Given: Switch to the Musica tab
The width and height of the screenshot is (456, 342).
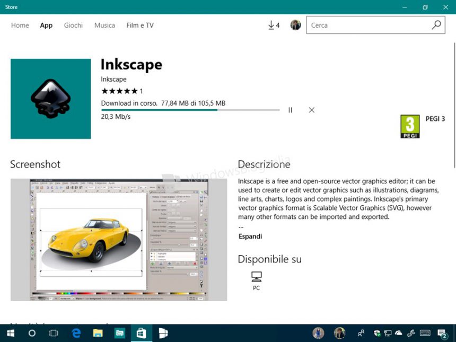Looking at the screenshot, I should 104,25.
